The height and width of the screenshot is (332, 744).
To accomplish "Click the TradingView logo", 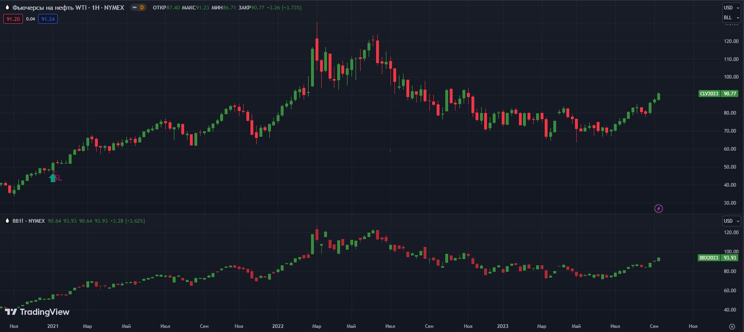I will pyautogui.click(x=37, y=312).
